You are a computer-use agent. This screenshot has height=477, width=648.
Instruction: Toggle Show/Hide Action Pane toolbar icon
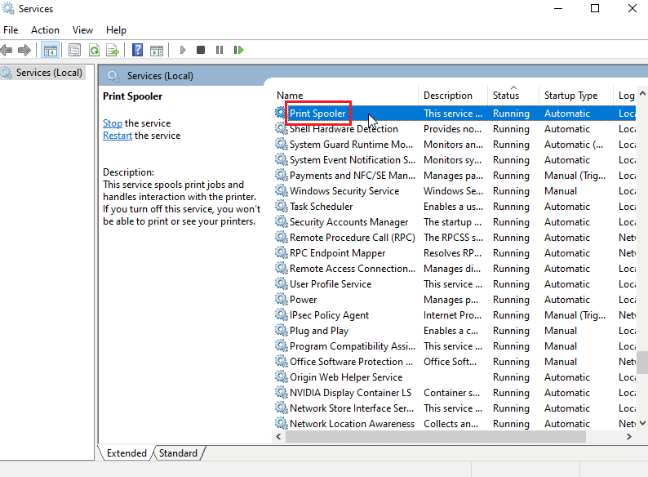(157, 51)
